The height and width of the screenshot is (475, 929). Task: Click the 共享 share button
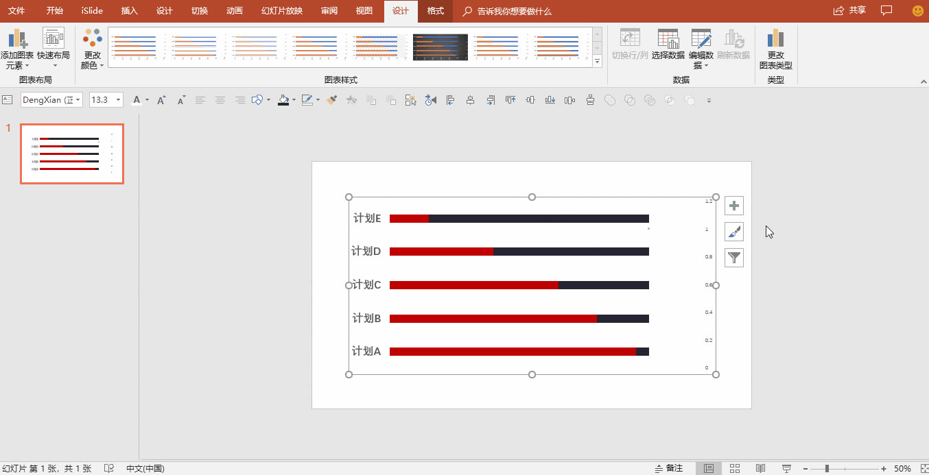[849, 11]
